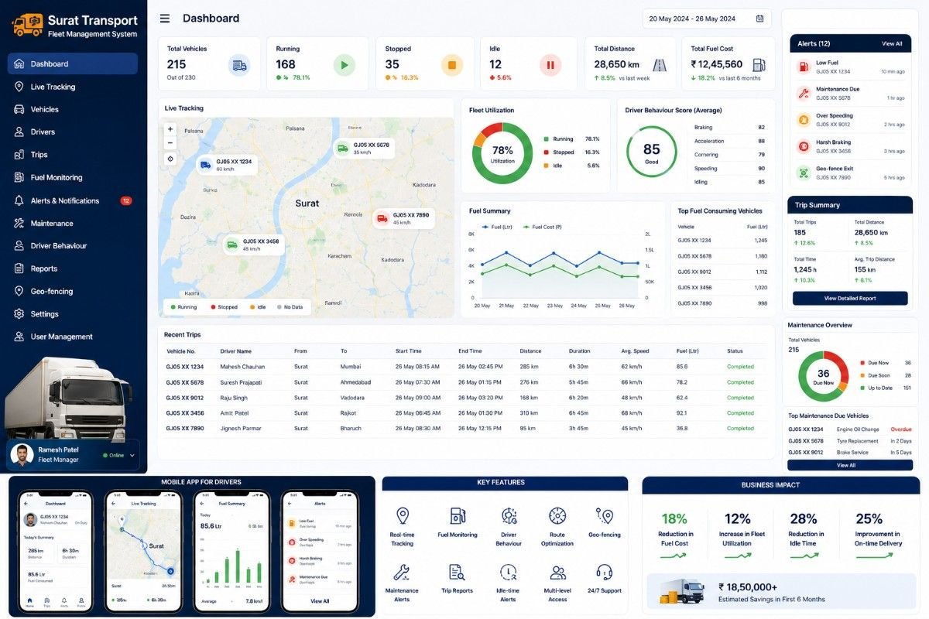
Task: Click Completed status for Jignesh Parmar trip
Action: point(740,428)
